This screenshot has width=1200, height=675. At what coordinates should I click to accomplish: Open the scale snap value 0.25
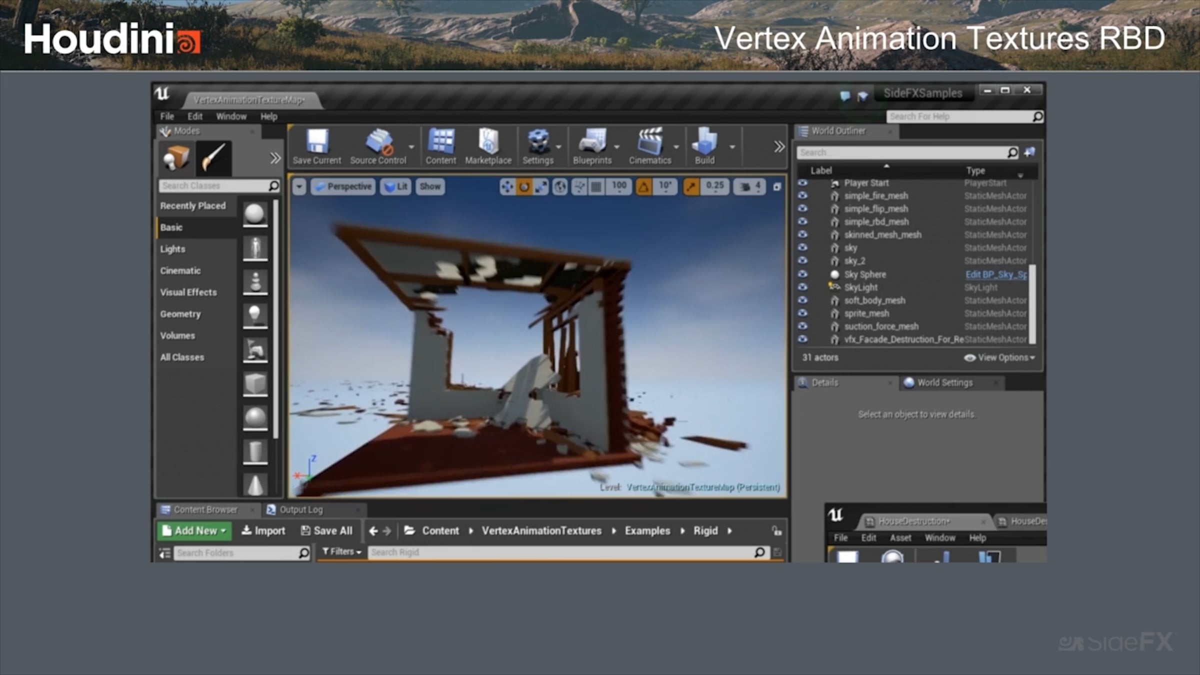[x=715, y=186]
